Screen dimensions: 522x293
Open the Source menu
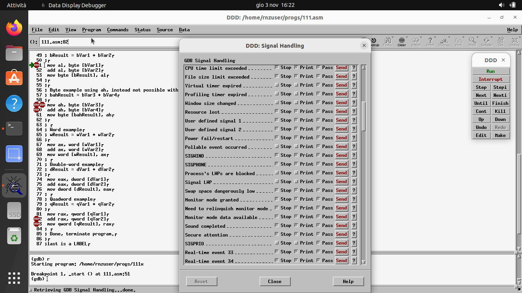[x=165, y=30]
